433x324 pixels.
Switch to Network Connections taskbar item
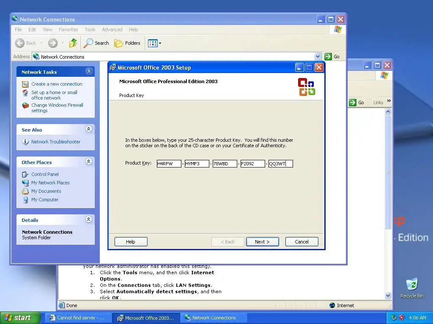coord(214,318)
